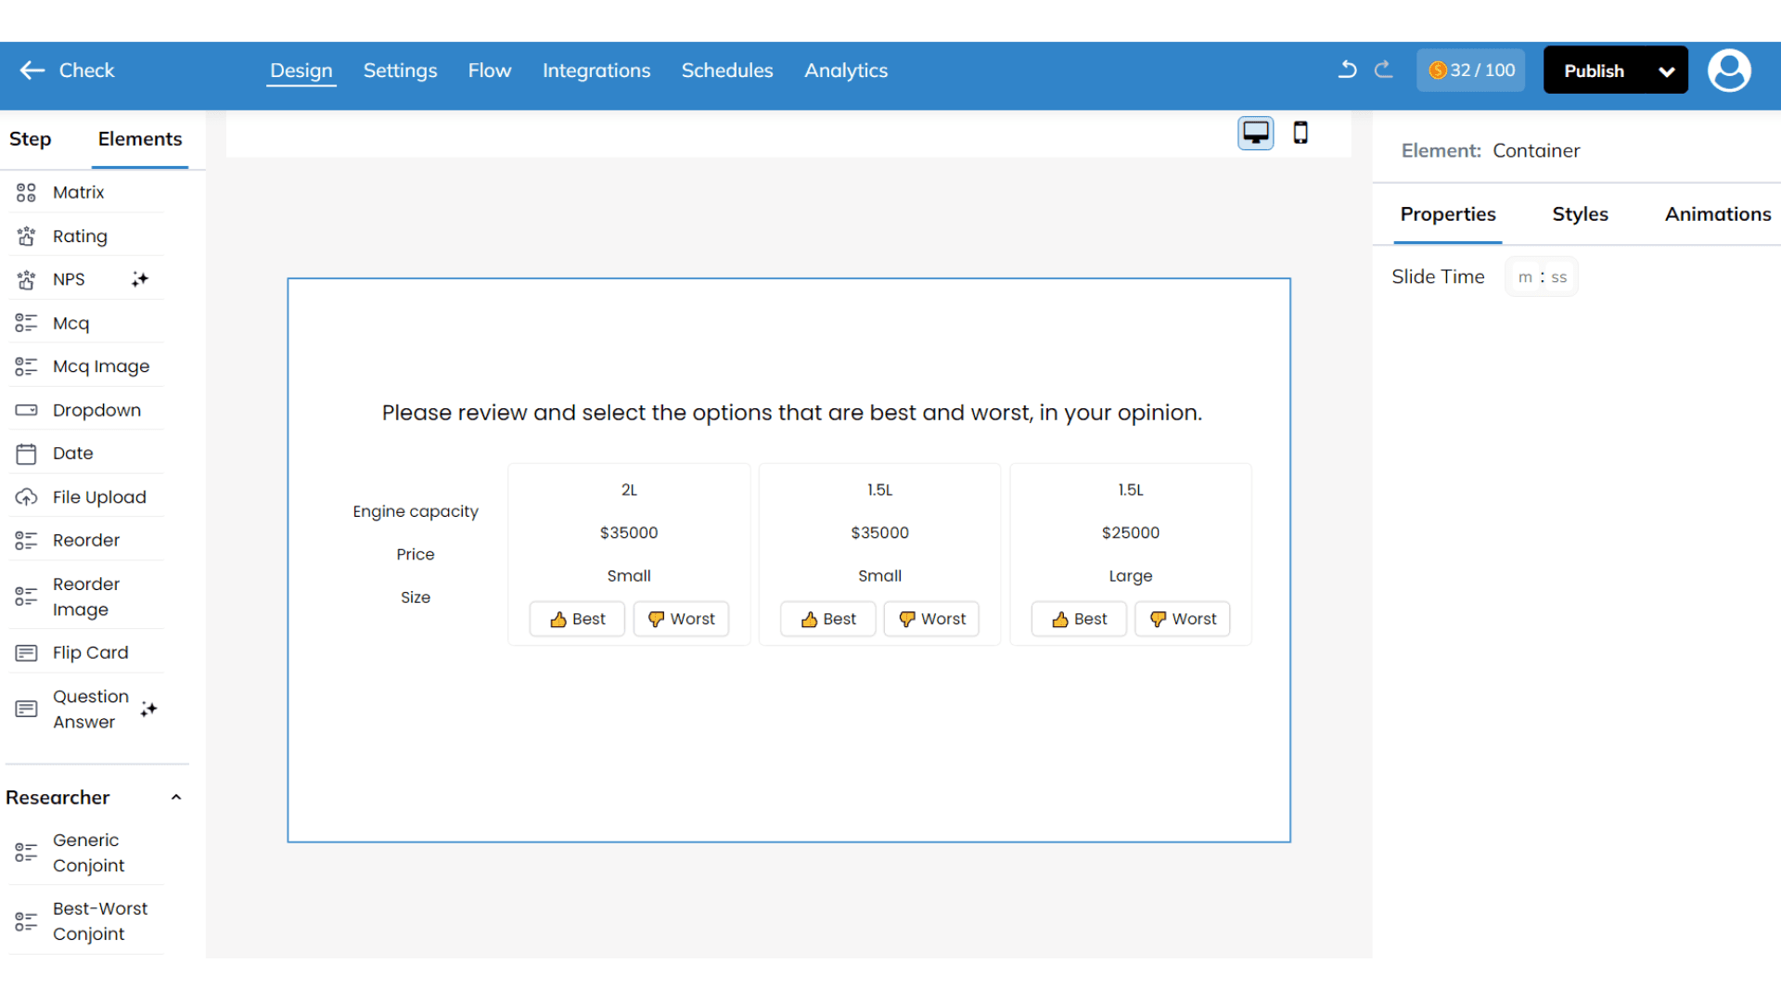Image resolution: width=1781 pixels, height=1002 pixels.
Task: Click the undo arrow icon
Action: point(1347,70)
